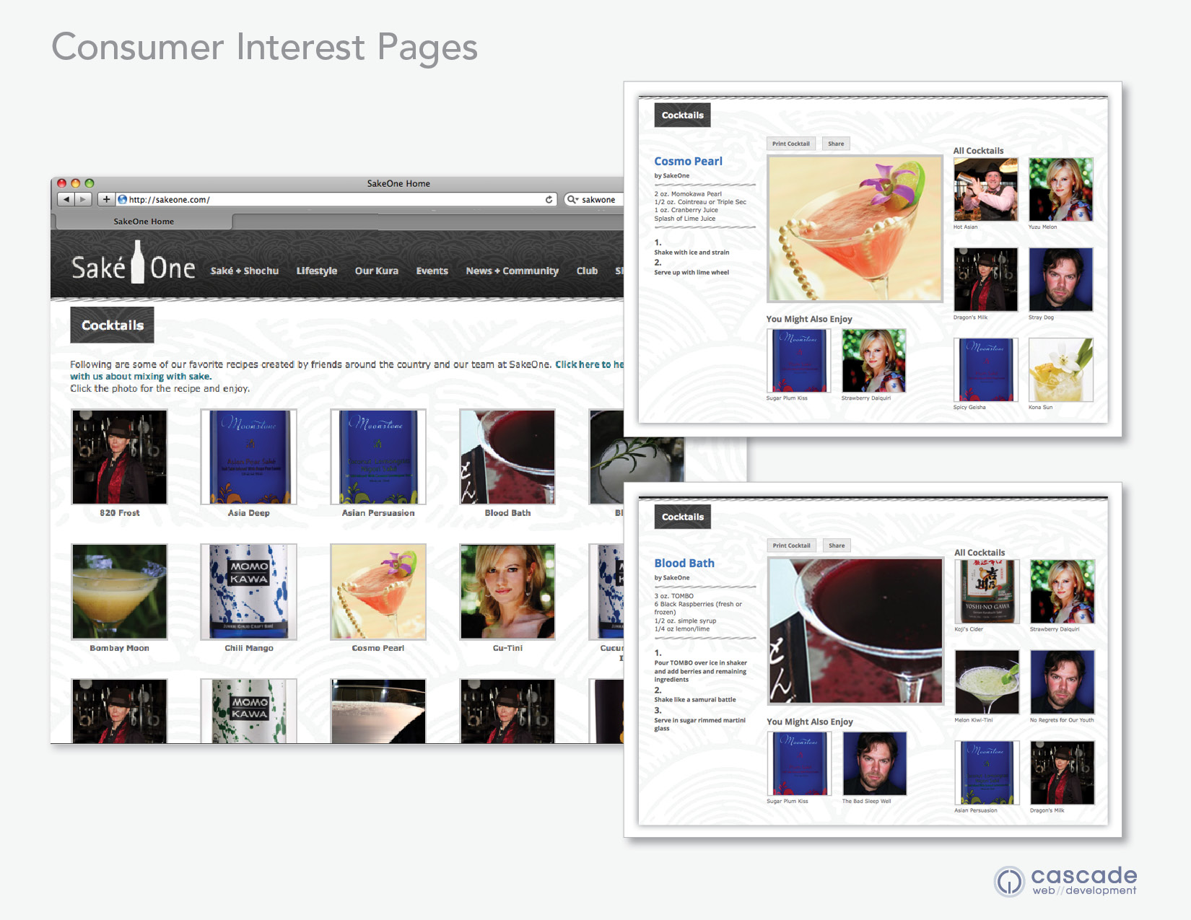
Task: Open Sugar Plum Kiss on Cosmo Pearl page
Action: [798, 361]
